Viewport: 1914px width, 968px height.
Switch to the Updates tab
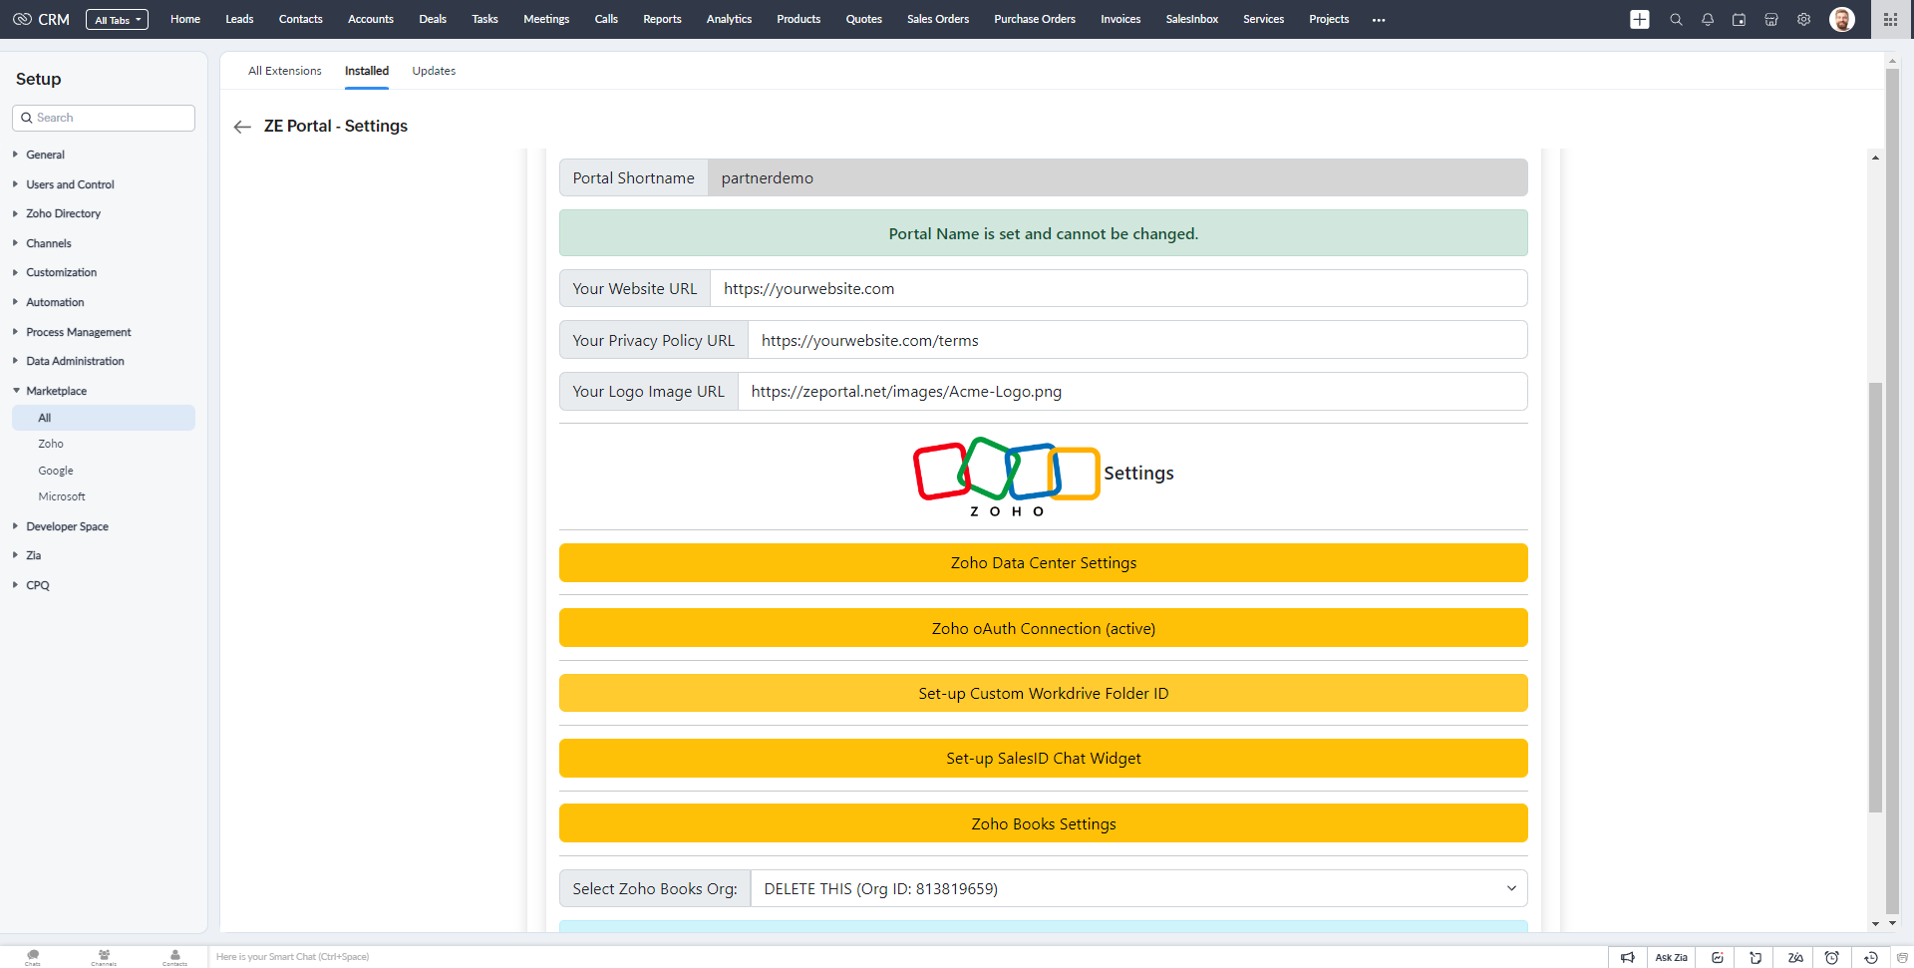click(434, 71)
